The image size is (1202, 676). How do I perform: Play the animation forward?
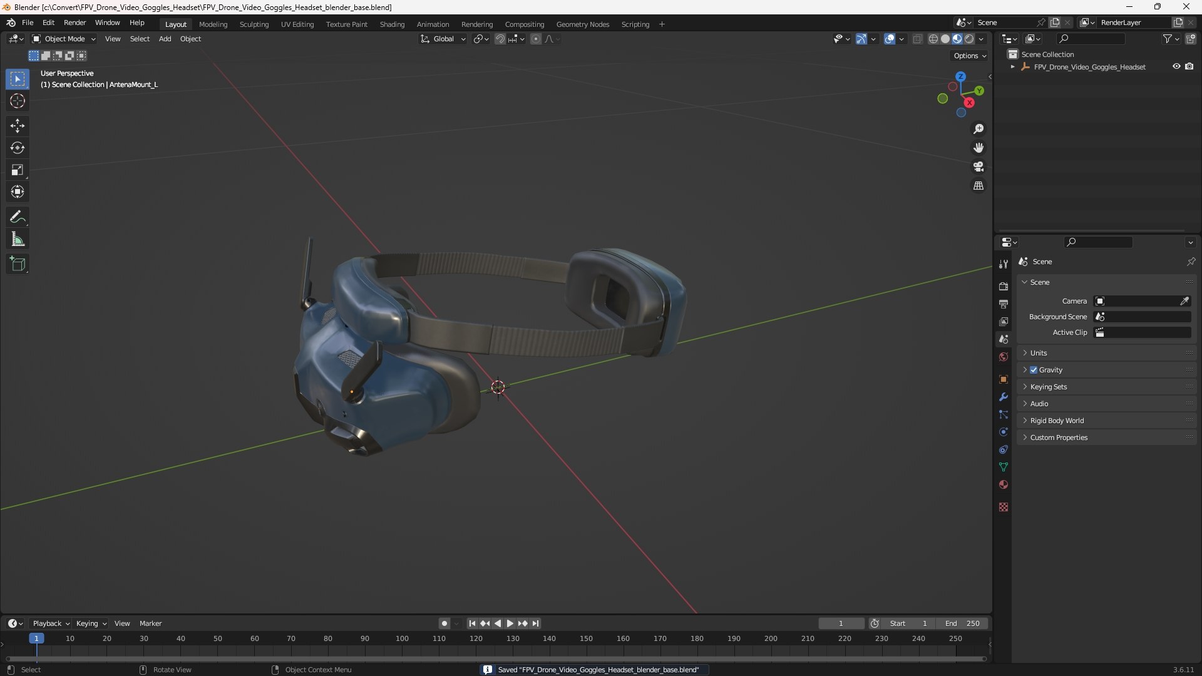[510, 623]
